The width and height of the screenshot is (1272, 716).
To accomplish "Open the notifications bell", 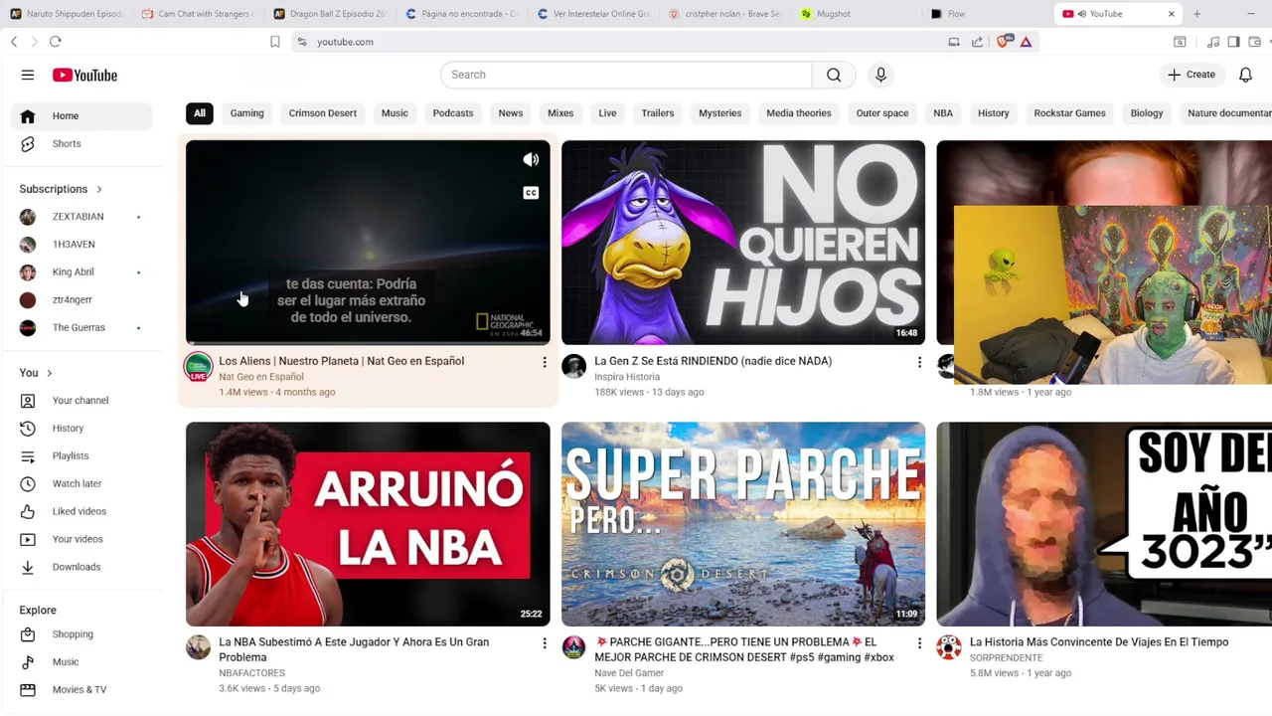I will [1245, 75].
